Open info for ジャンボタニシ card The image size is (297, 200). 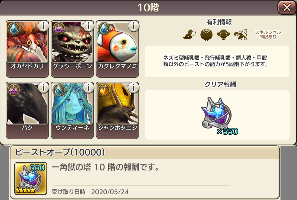point(133,88)
